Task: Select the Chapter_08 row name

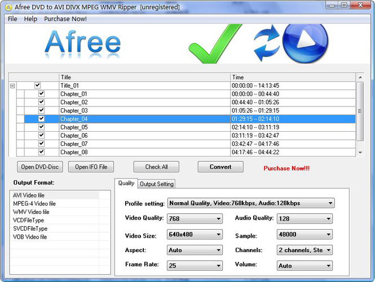Action: (74, 152)
